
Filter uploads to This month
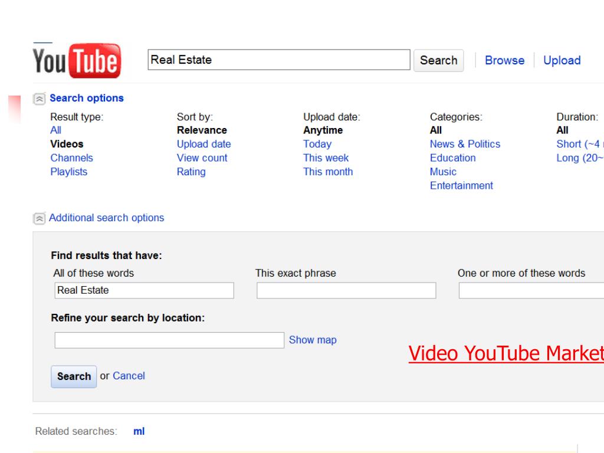tap(328, 172)
